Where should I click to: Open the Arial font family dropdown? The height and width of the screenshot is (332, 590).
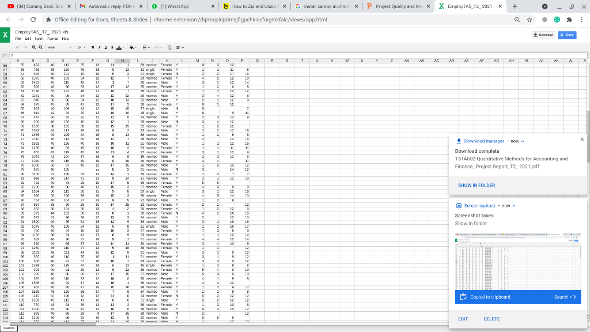(59, 47)
